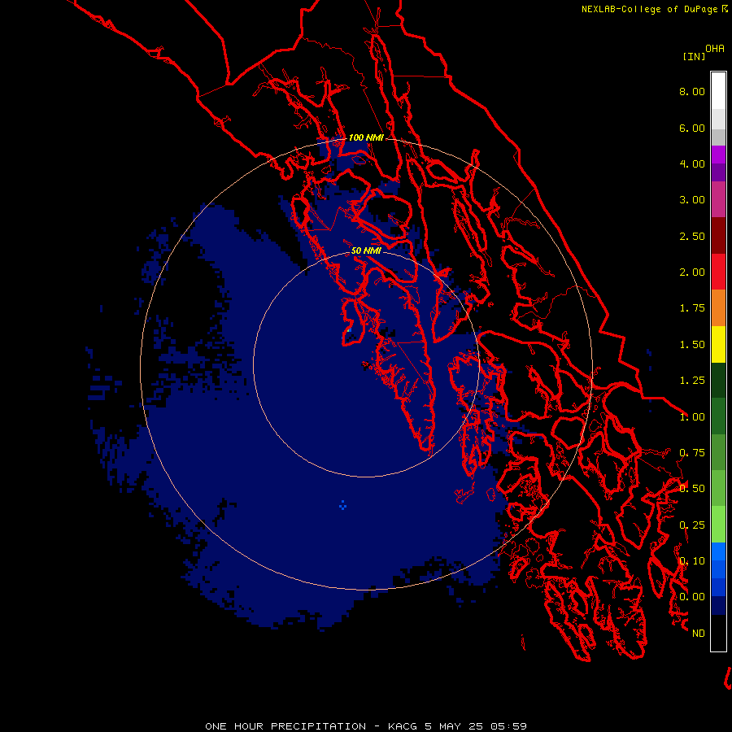Viewport: 732px width, 732px height.
Task: Select the 1.75 legend value
Action: [692, 308]
